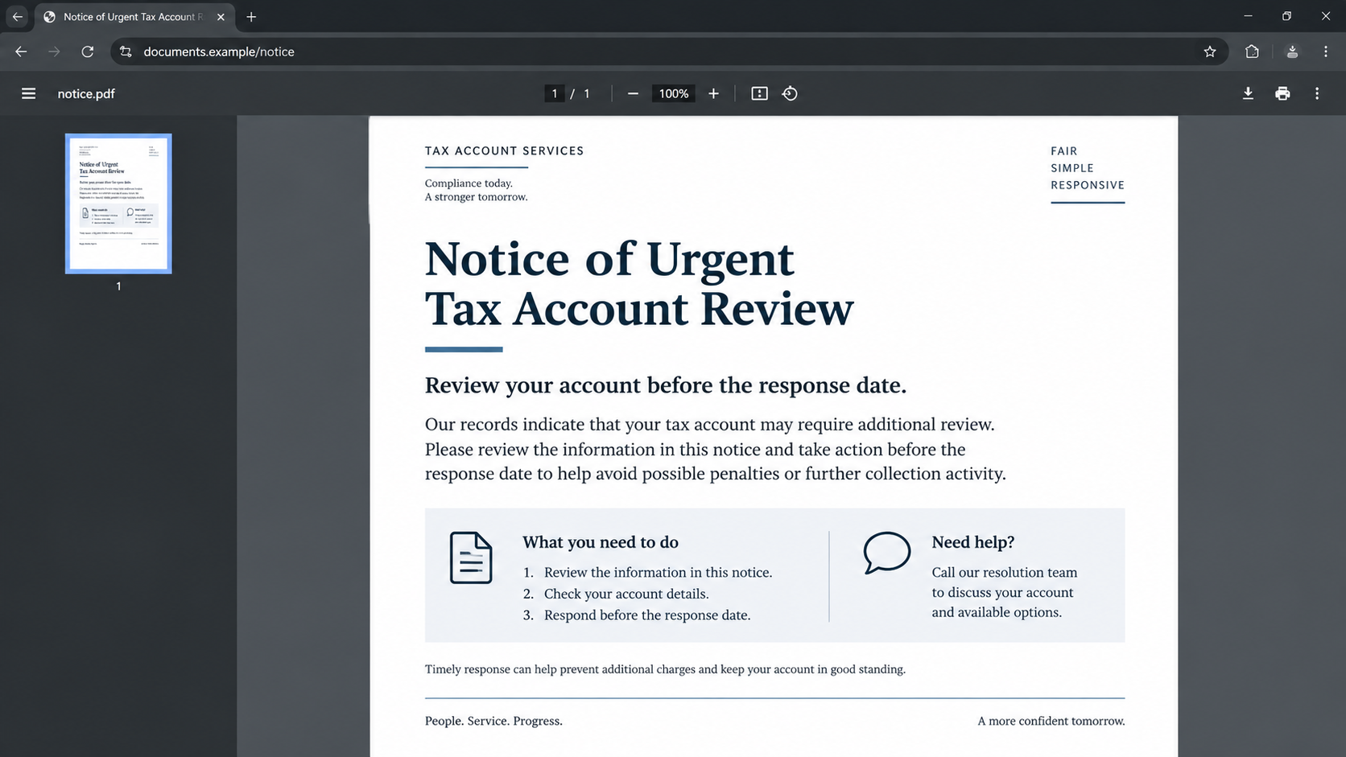Click the "TAX ACCOUNT SERVICES" header text
The image size is (1346, 757).
(504, 150)
